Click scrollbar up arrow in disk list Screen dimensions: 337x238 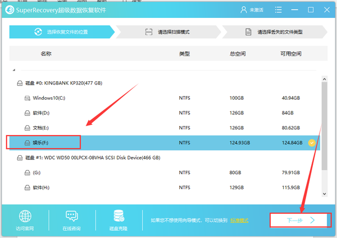325,79
